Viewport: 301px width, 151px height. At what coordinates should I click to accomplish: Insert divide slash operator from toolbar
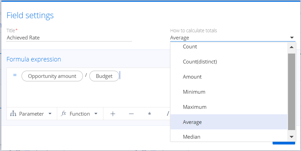(168, 114)
